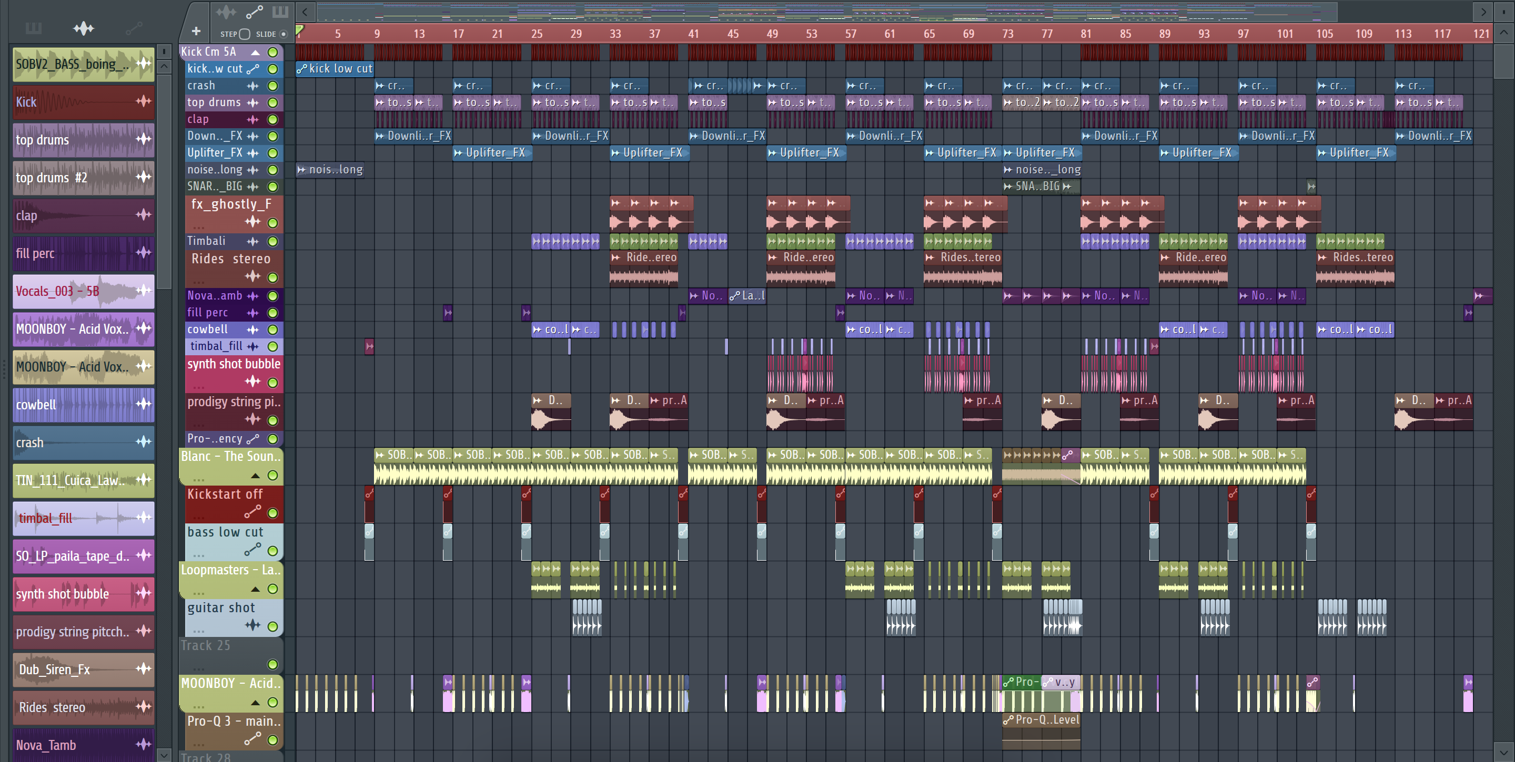
Task: Click the waveform icon on Dub_Siren_Fx item
Action: [x=144, y=668]
